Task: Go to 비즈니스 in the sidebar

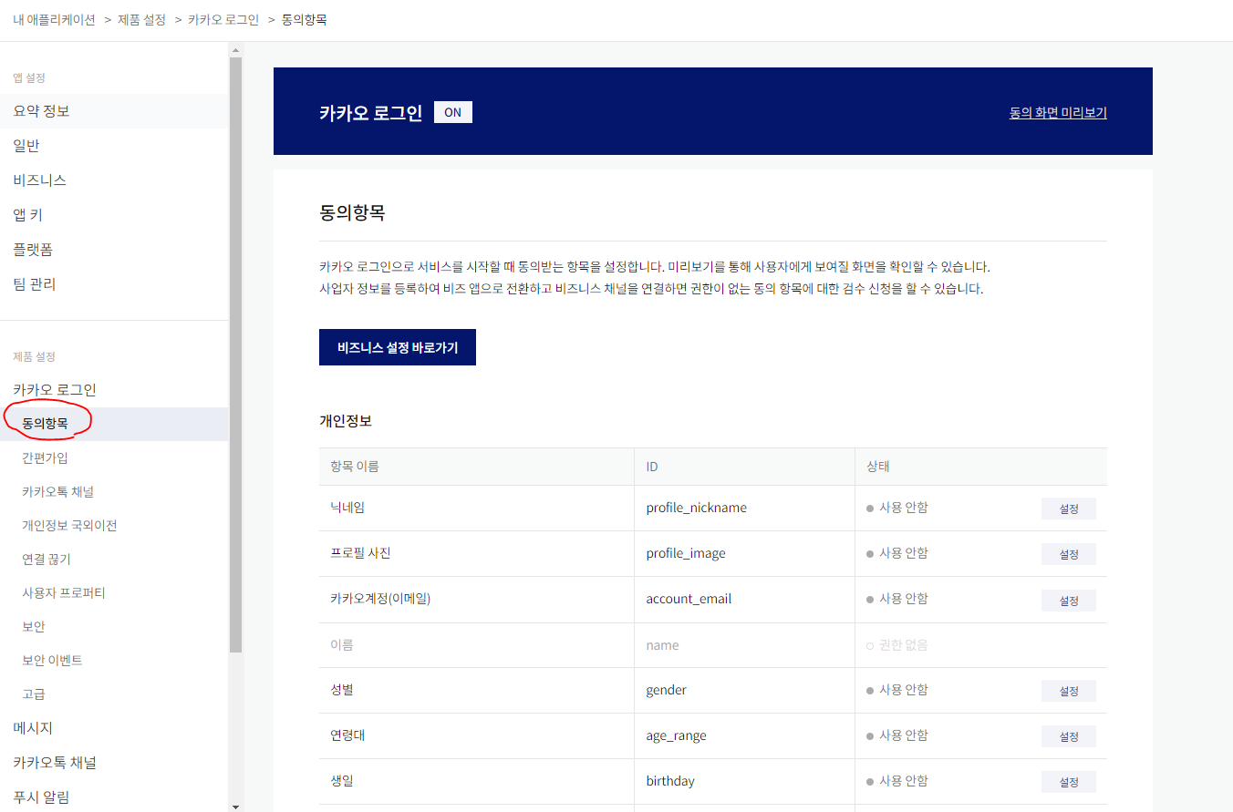Action: point(114,180)
